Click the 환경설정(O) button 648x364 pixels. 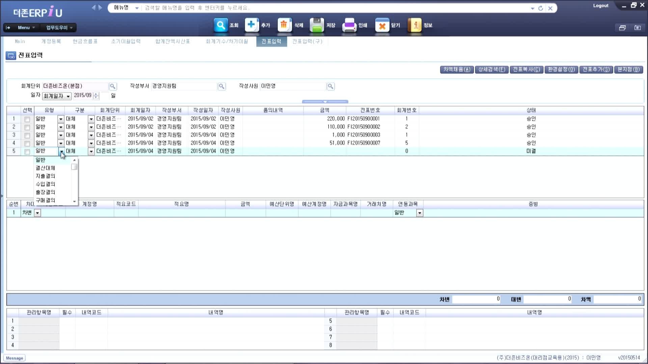coord(561,69)
